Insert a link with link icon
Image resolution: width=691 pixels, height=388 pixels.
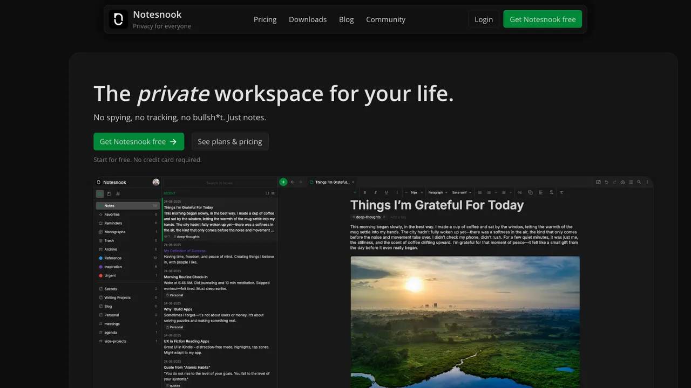click(520, 192)
